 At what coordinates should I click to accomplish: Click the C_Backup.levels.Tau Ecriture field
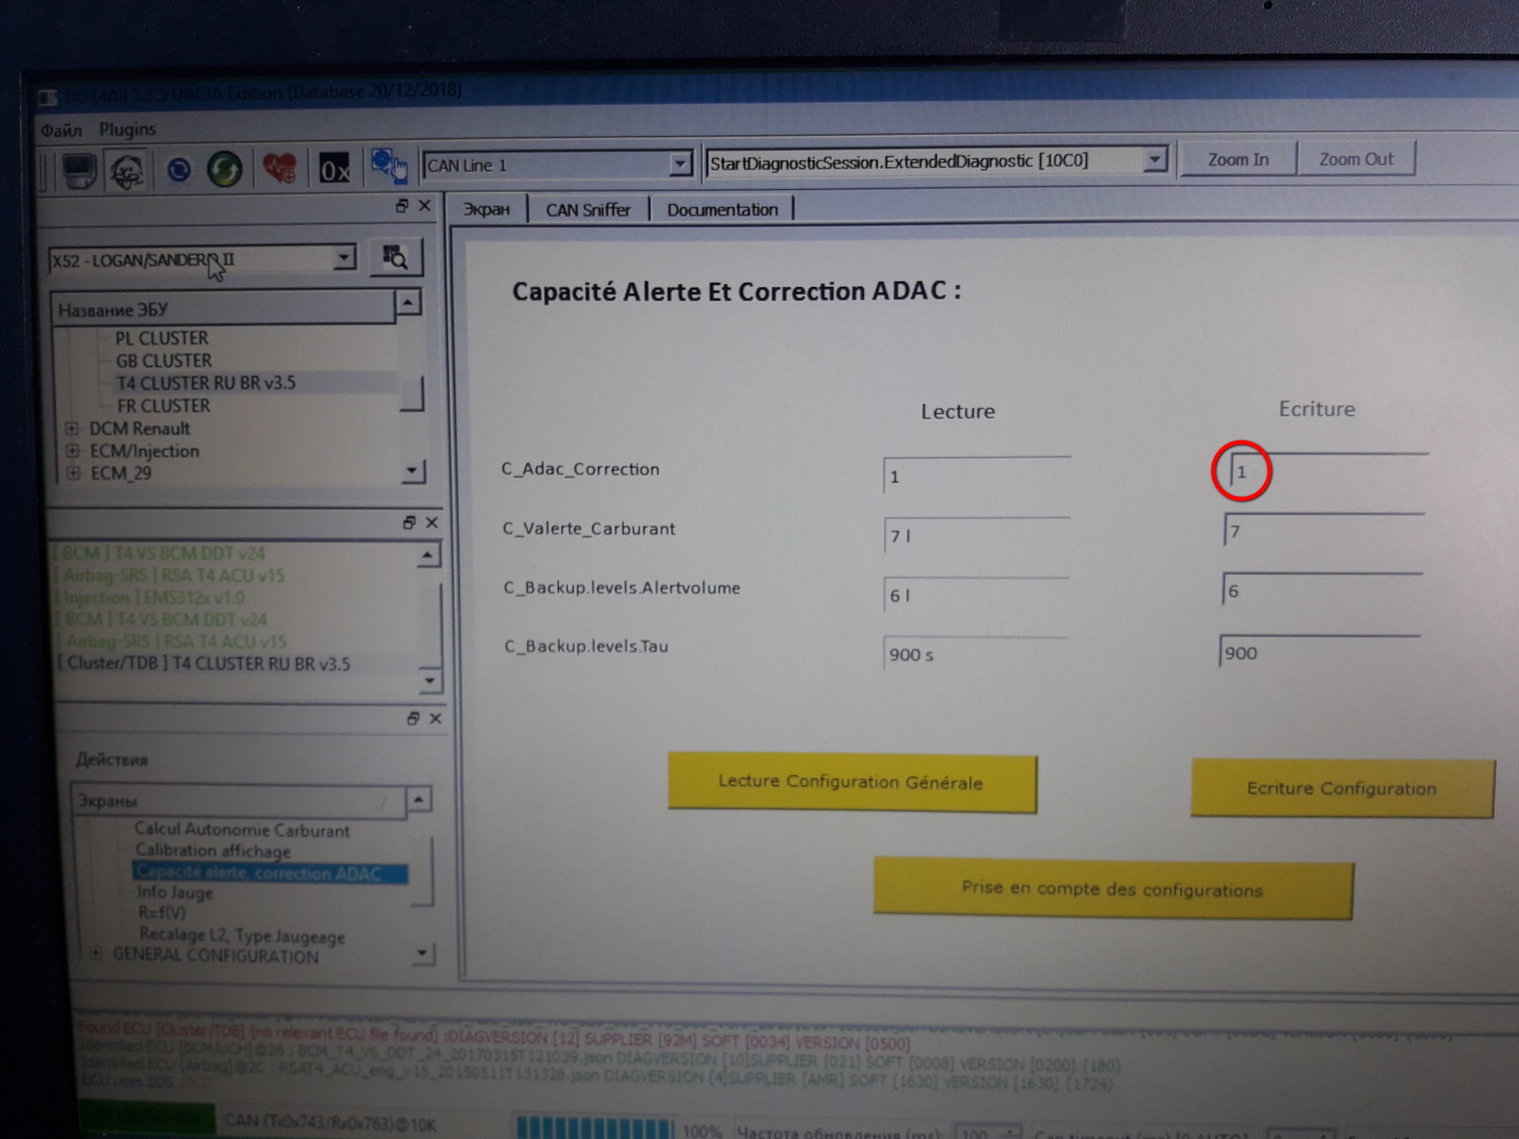(1320, 652)
